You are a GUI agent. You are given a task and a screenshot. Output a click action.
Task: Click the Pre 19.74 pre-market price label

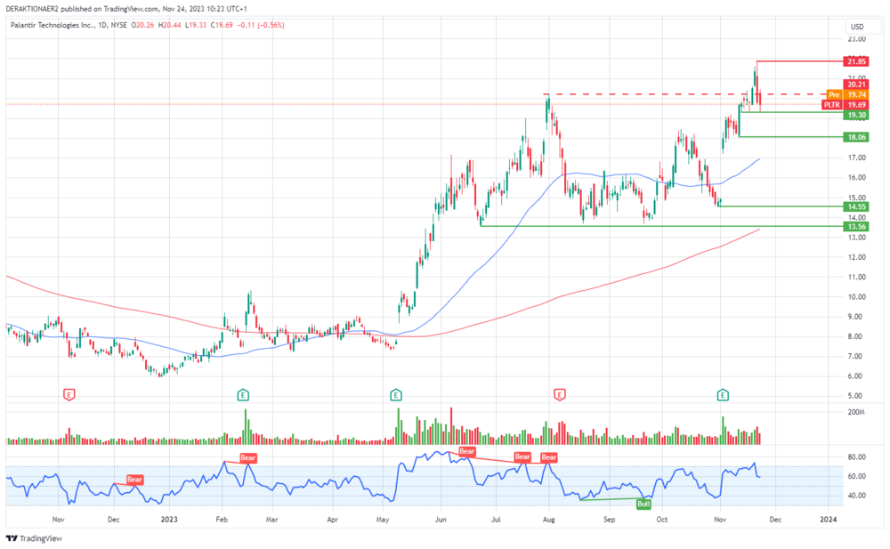click(x=847, y=95)
